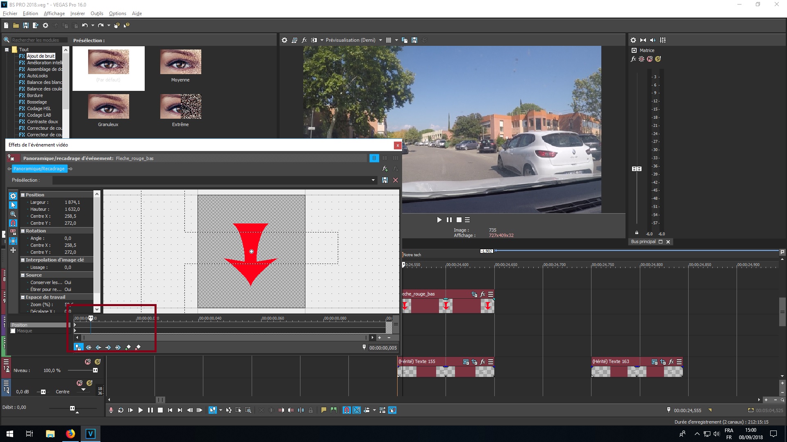Click the play button in preview controls
Screen dimensions: 787x442
(x=439, y=220)
